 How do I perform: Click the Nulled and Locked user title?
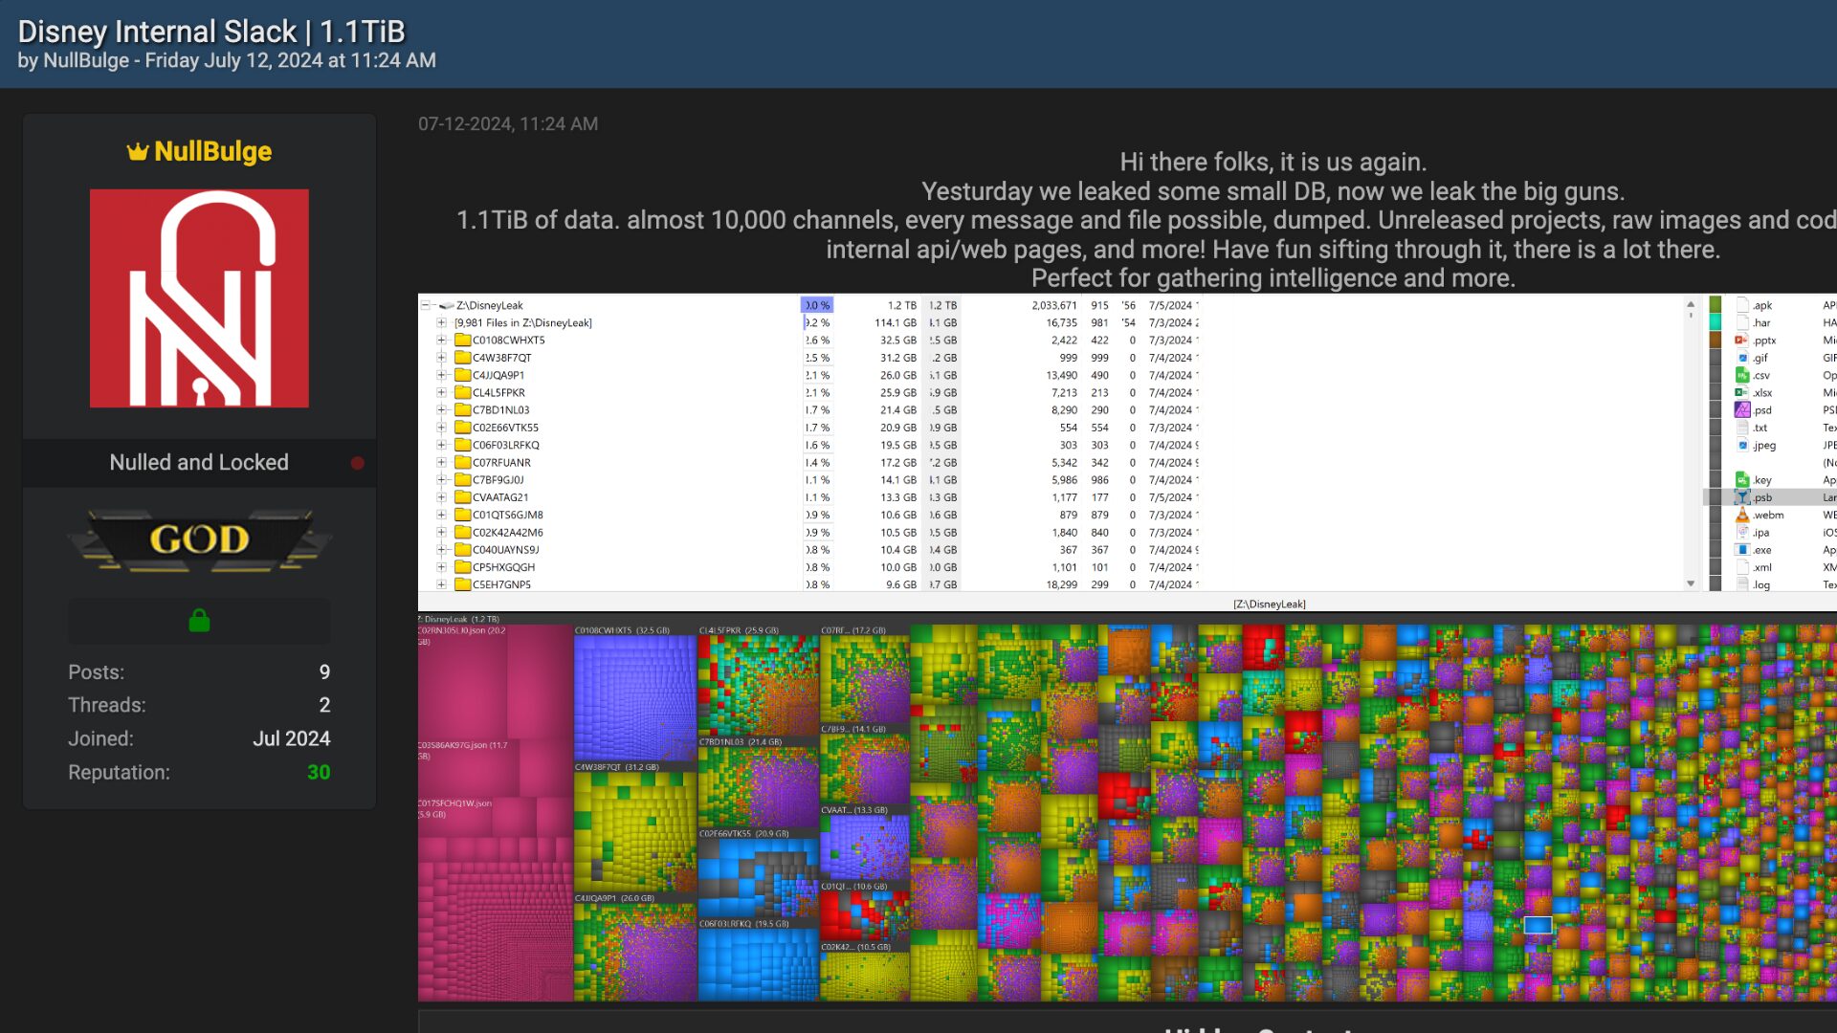click(199, 463)
